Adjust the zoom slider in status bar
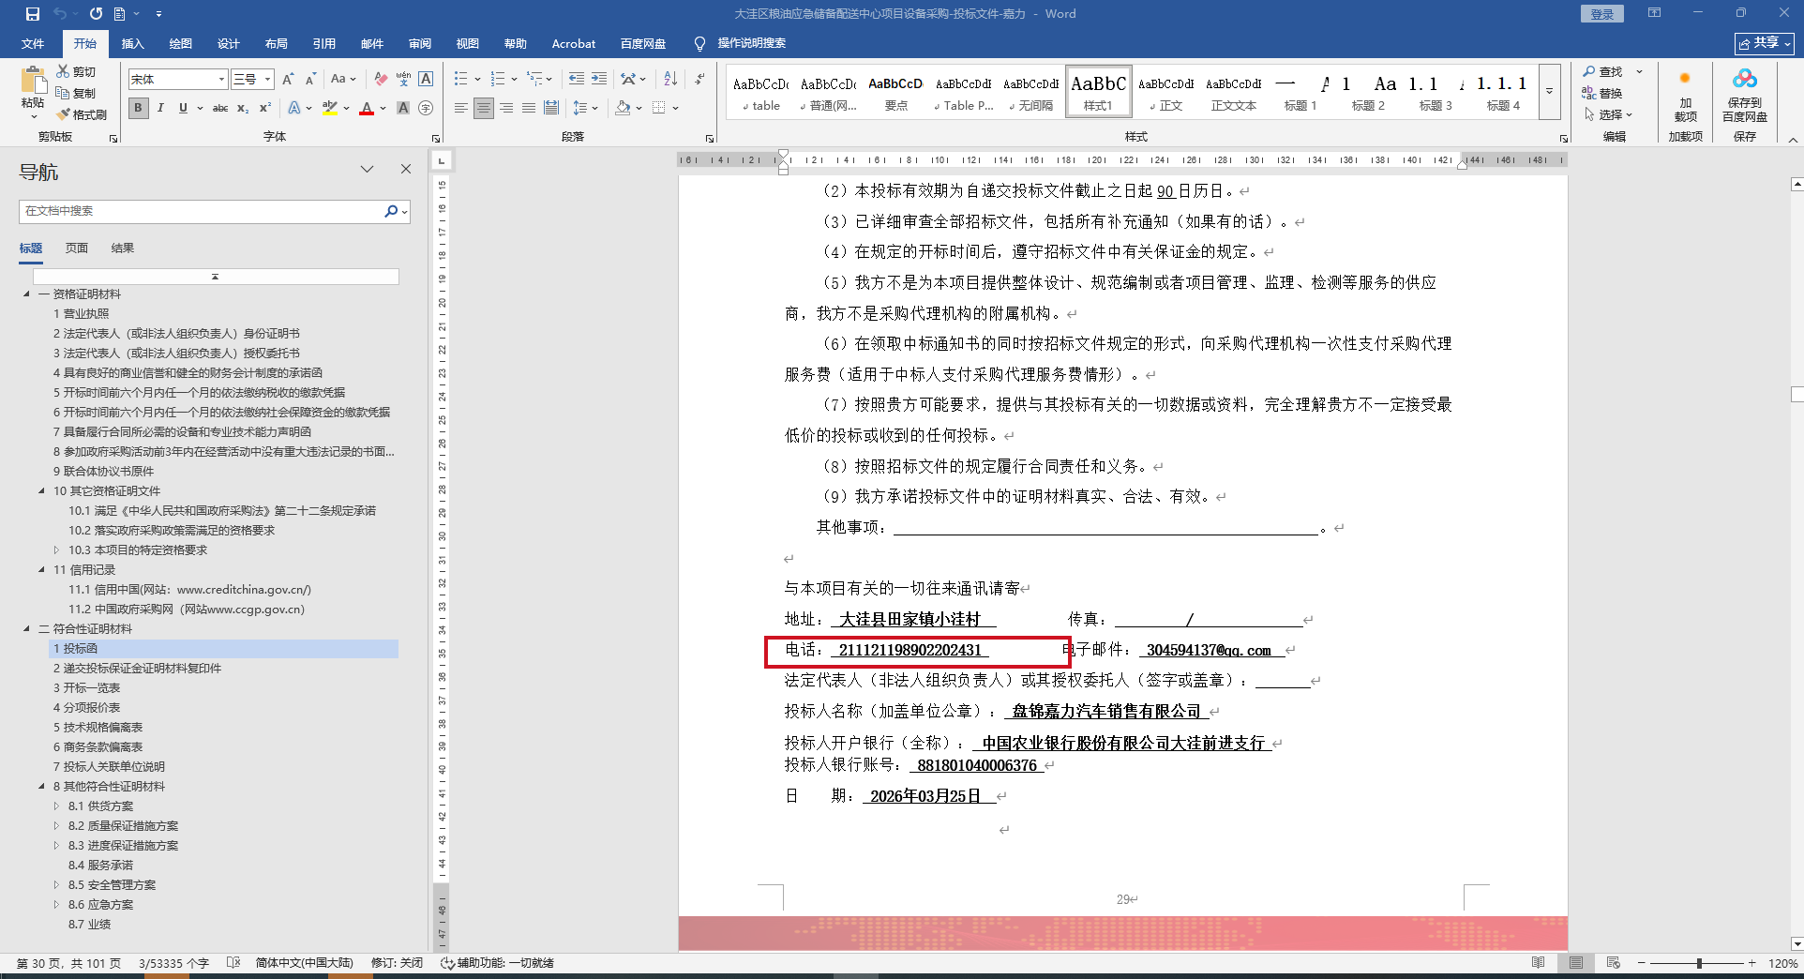This screenshot has width=1804, height=979. click(1698, 963)
